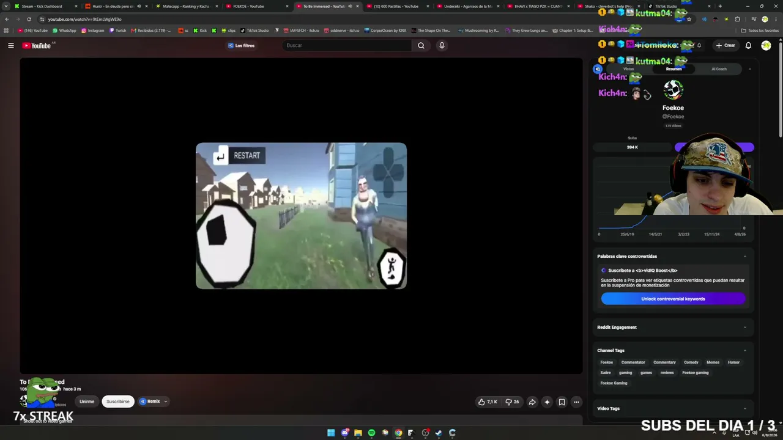Image resolution: width=783 pixels, height=440 pixels.
Task: Click the 'Humor' channel tag
Action: pos(733,362)
